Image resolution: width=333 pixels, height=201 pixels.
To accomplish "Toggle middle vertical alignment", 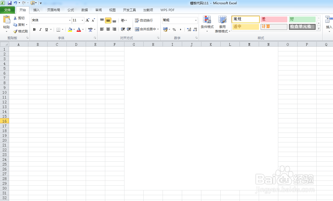I will tap(108, 20).
